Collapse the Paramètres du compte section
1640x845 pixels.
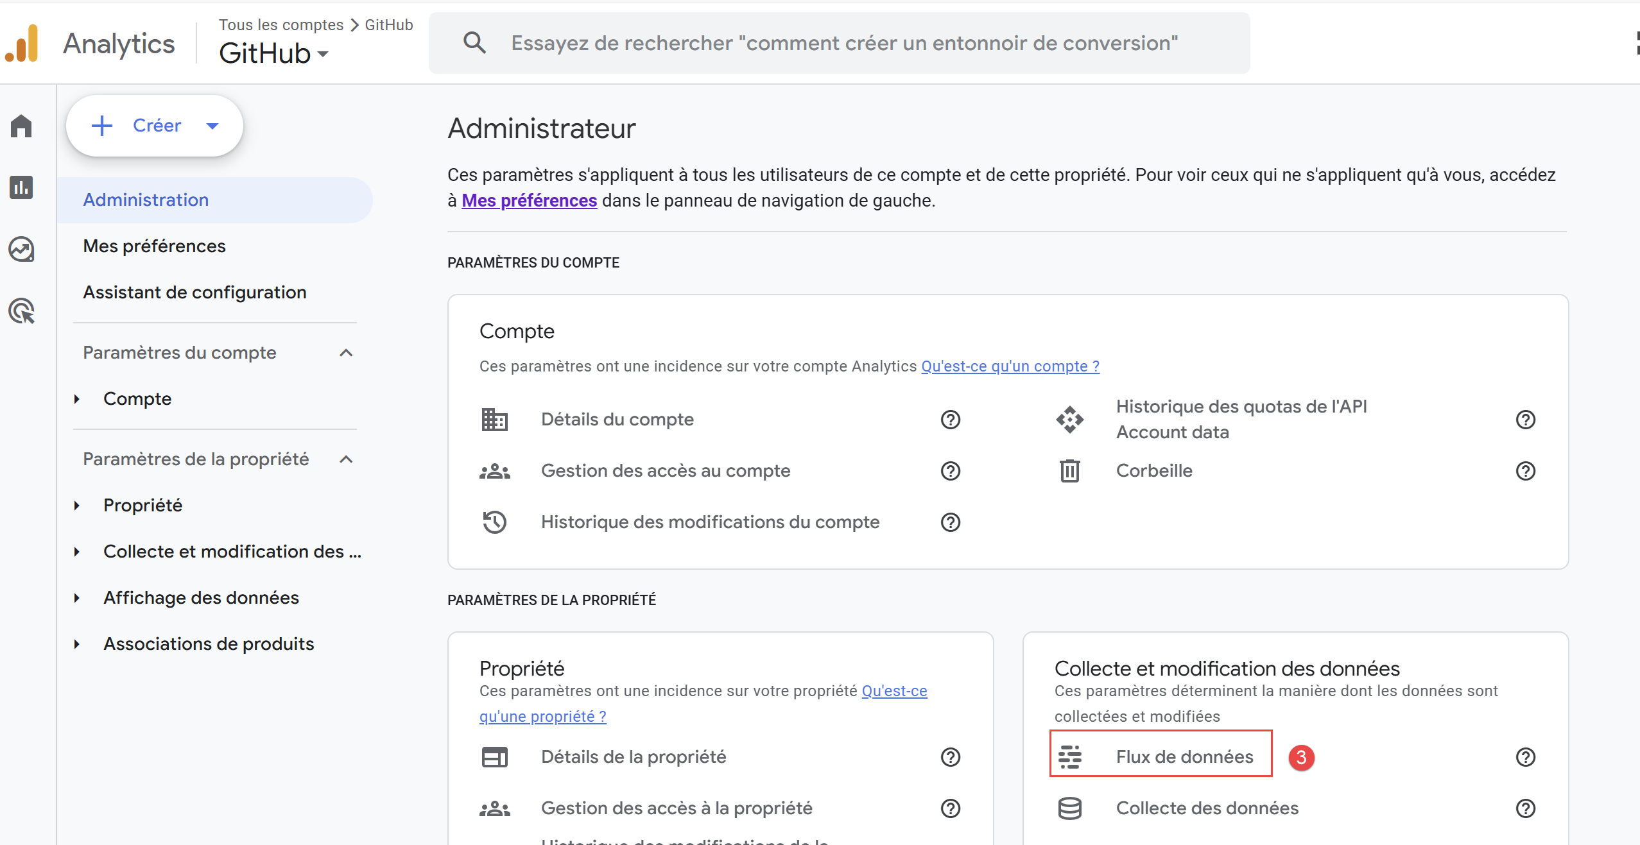[346, 353]
